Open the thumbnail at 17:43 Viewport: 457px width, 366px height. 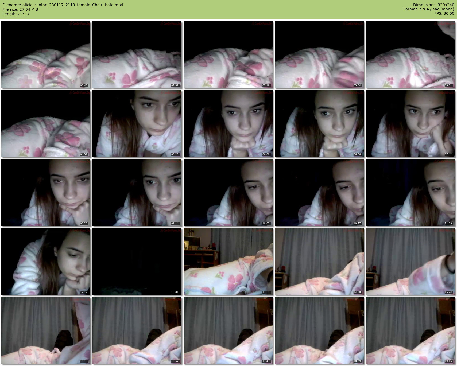pyautogui.click(x=228, y=330)
